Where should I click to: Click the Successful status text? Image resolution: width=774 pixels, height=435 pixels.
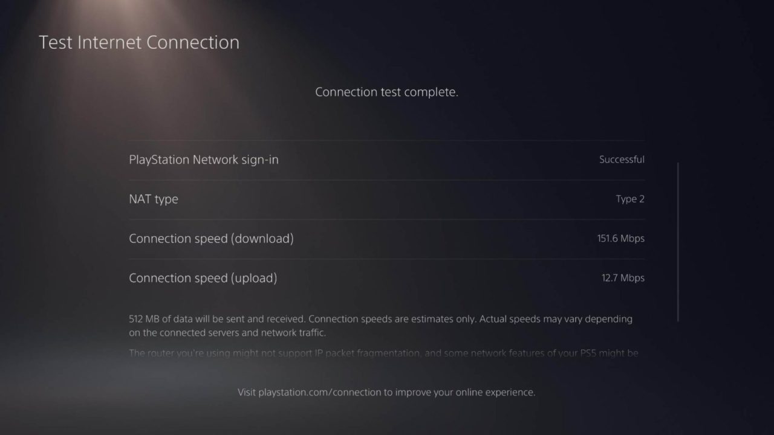pyautogui.click(x=622, y=159)
